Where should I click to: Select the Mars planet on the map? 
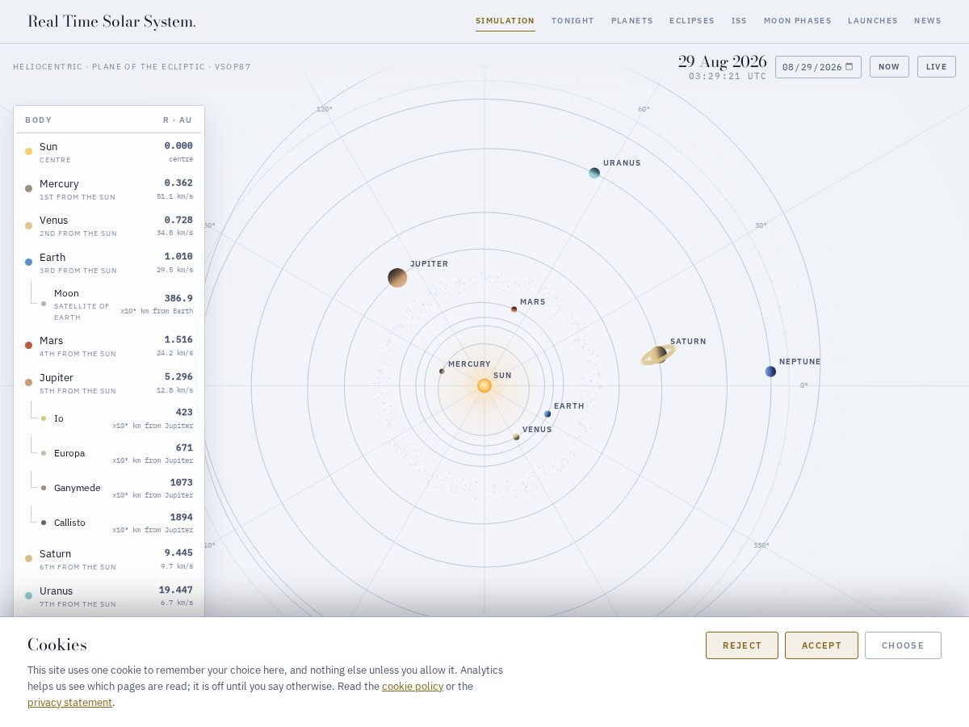tap(514, 309)
